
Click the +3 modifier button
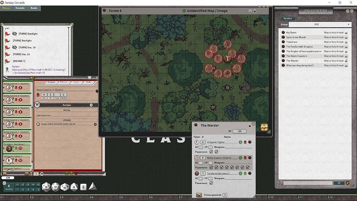[28, 185]
